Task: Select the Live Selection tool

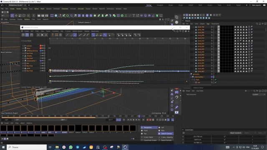Action: tap(12, 16)
